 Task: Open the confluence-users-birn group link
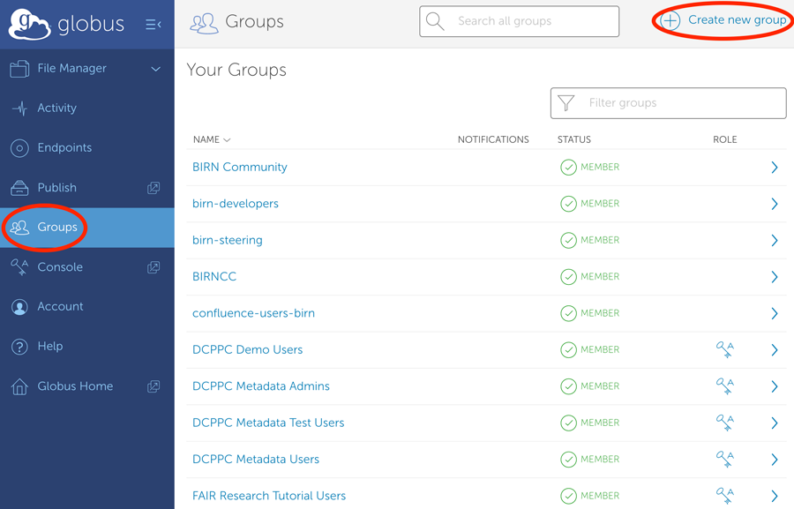tap(253, 313)
